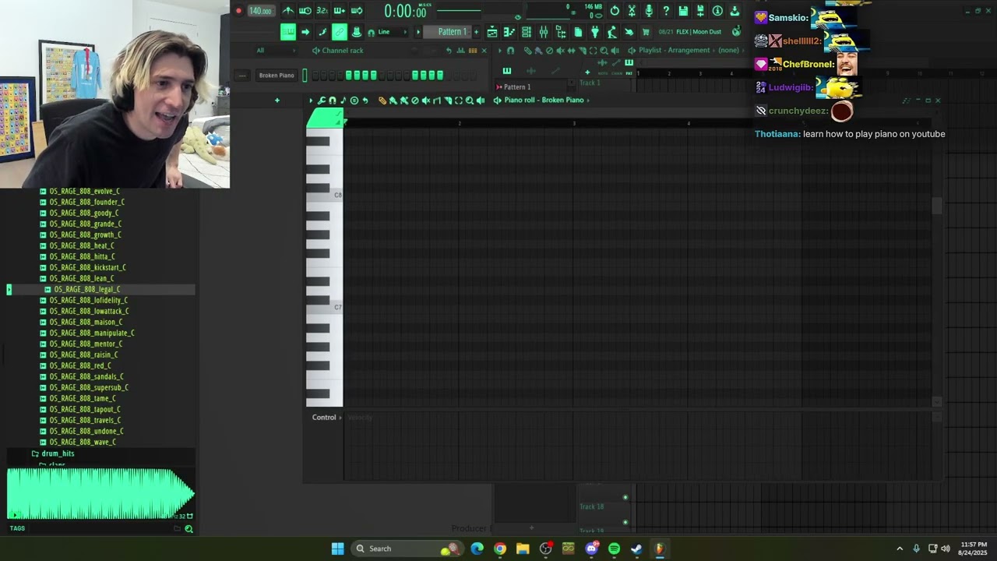The width and height of the screenshot is (997, 561).
Task: Select OS_RAGE_808_legal_C in browser
Action: pos(87,289)
